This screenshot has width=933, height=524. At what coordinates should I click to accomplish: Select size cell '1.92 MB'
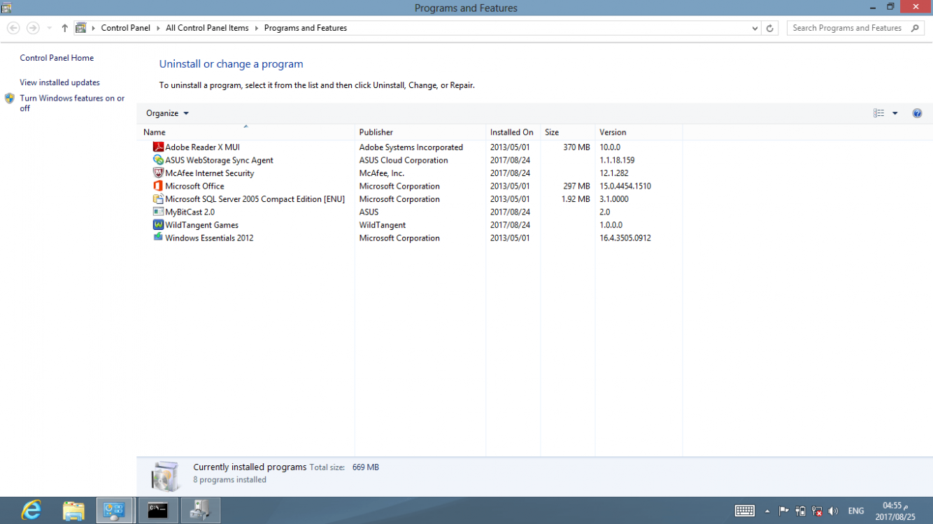[576, 199]
